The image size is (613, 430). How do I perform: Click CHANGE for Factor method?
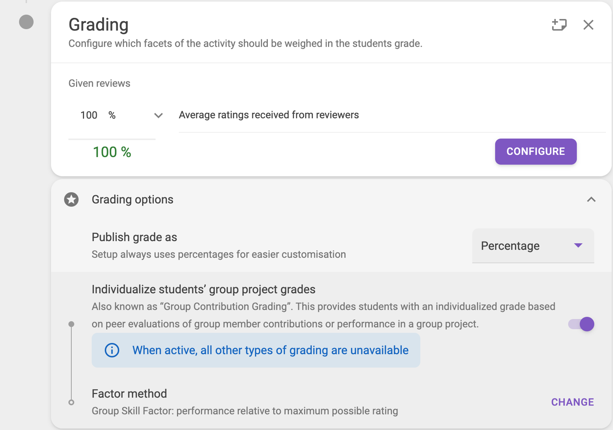[x=573, y=402]
